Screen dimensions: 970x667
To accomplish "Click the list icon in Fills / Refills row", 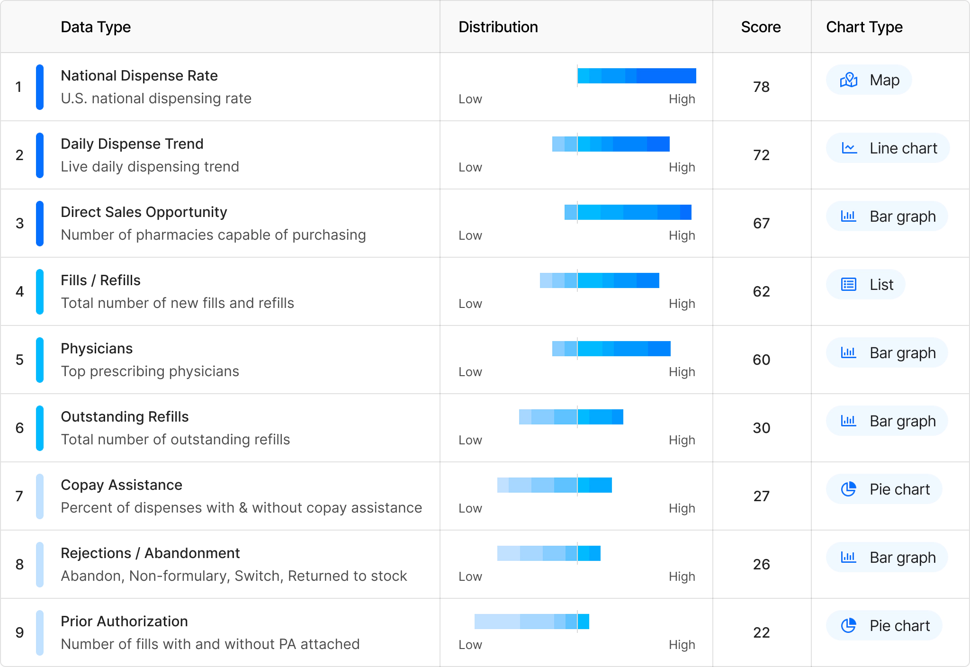I will click(848, 285).
